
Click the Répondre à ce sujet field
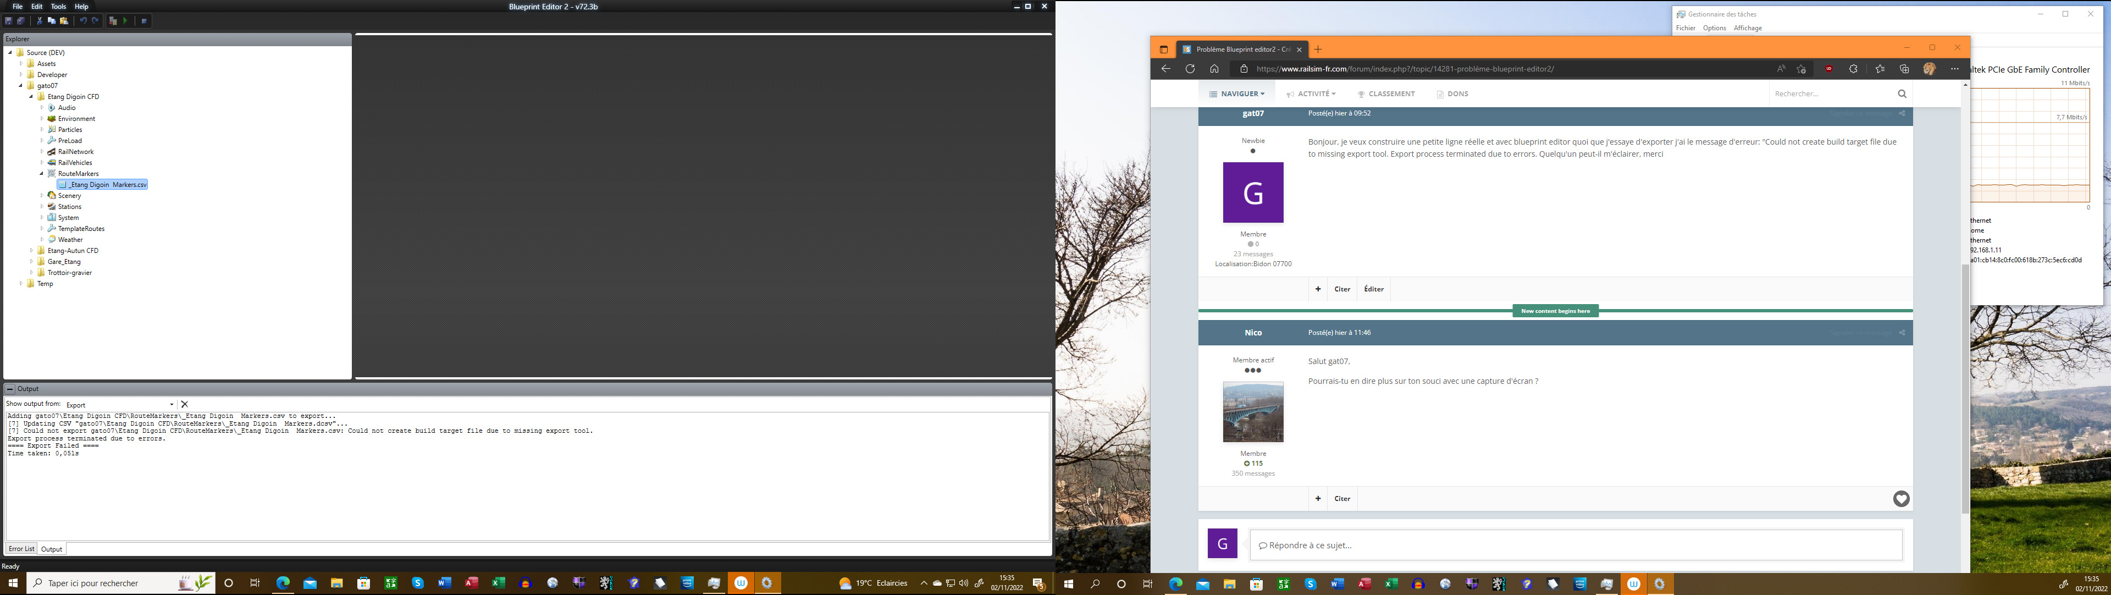tap(1575, 545)
